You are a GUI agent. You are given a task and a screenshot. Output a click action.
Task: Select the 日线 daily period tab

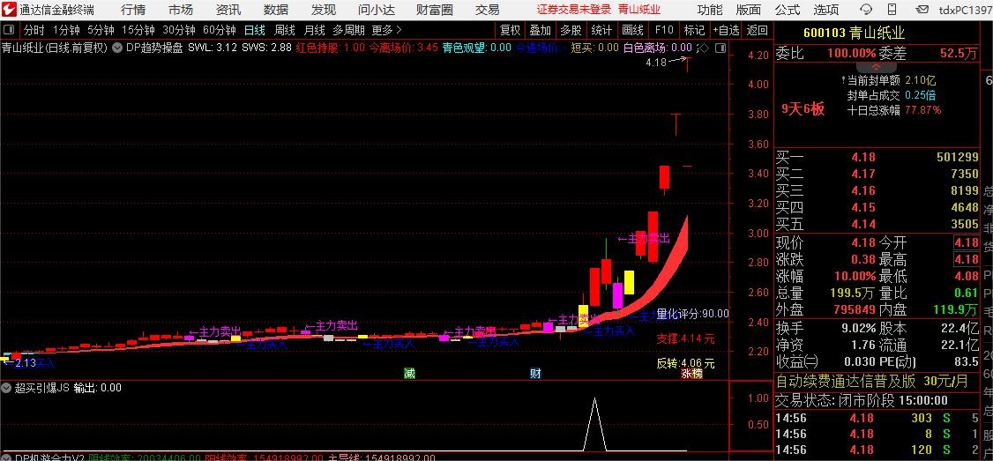[255, 30]
